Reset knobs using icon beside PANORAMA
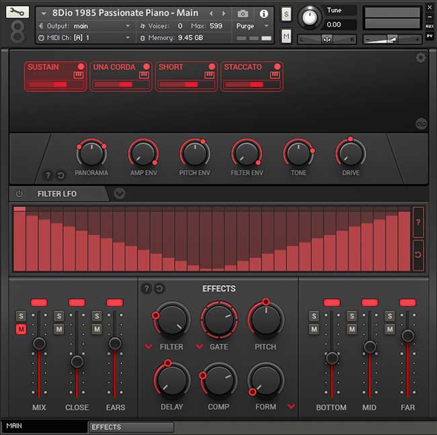Screen dimensions: 437x435 pos(61,175)
